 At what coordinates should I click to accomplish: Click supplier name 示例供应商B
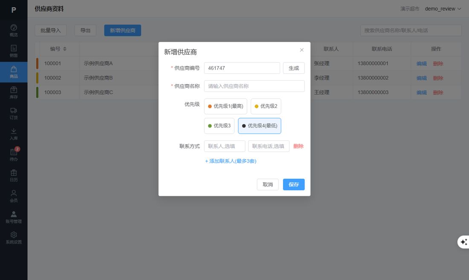pyautogui.click(x=98, y=78)
